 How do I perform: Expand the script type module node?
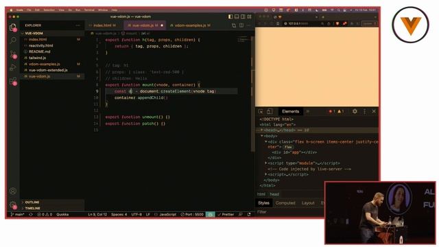[x=266, y=163]
